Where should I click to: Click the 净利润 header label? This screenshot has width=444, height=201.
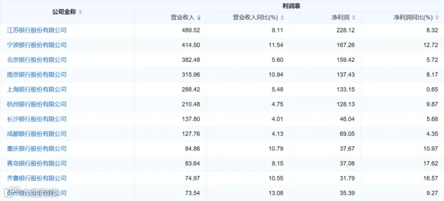click(340, 18)
